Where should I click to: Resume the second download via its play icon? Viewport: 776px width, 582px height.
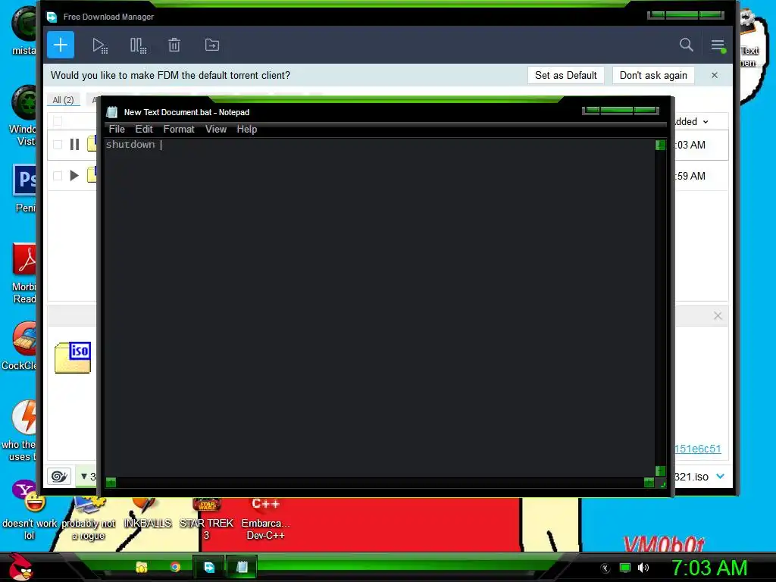coord(74,176)
